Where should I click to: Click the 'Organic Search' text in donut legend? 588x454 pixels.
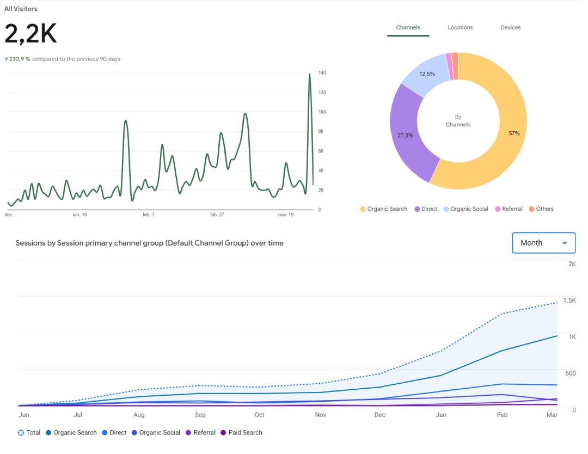387,209
